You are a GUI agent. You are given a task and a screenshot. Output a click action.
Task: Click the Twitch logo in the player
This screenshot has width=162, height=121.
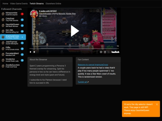[115, 52]
